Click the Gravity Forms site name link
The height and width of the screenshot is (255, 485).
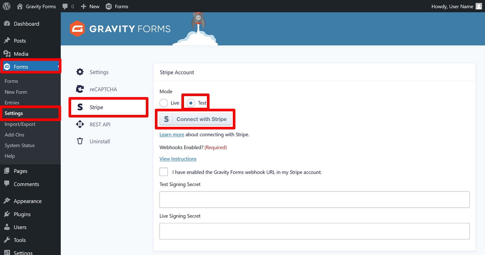pos(41,6)
